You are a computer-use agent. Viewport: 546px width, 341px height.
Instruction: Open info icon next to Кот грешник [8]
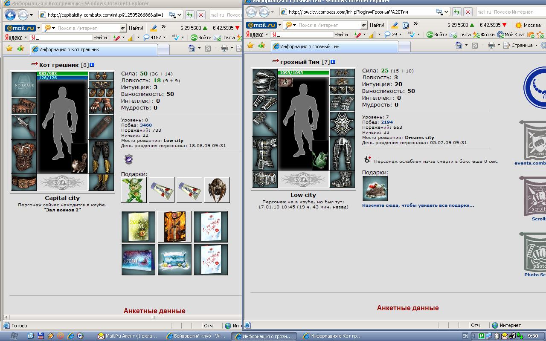92,65
